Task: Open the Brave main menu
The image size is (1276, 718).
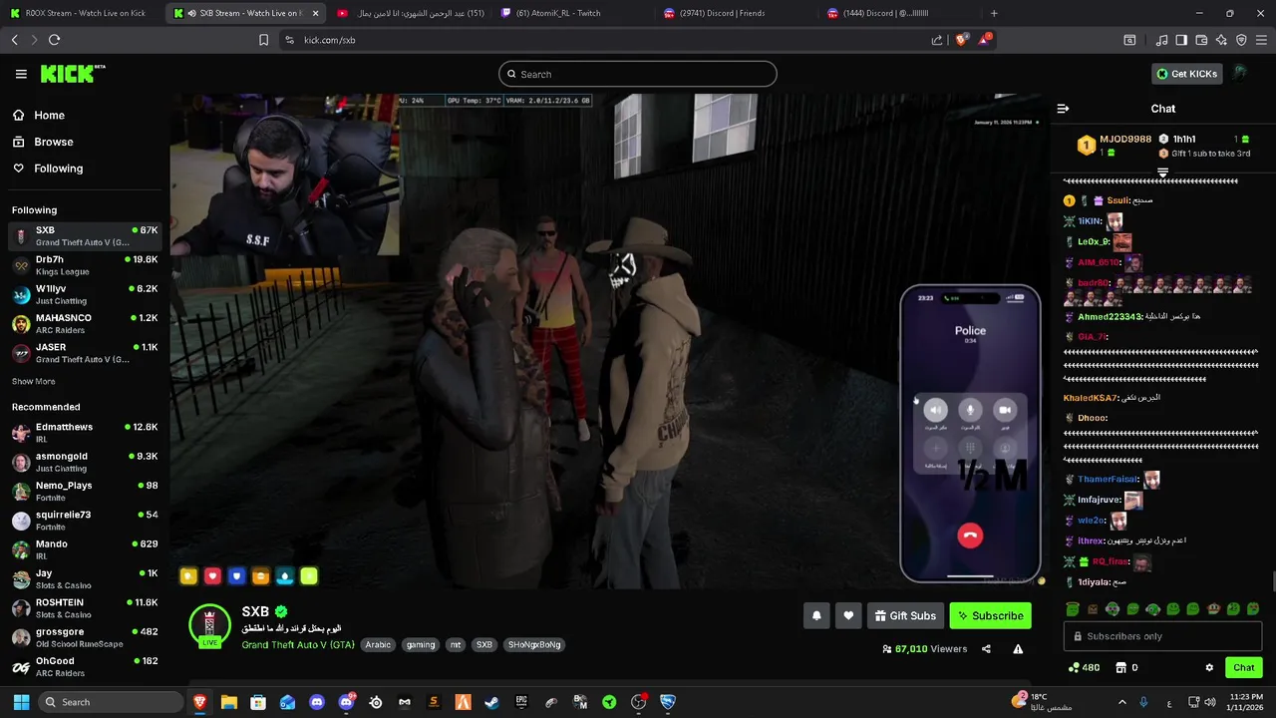Action: [x=1262, y=40]
